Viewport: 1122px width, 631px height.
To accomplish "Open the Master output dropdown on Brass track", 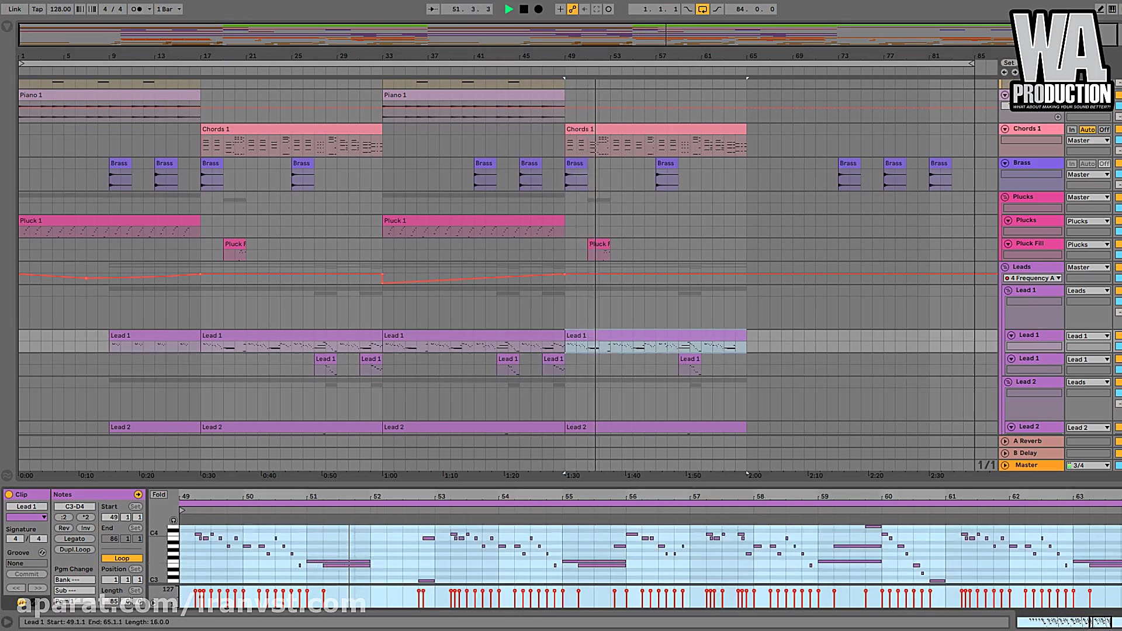I will click(x=1088, y=174).
